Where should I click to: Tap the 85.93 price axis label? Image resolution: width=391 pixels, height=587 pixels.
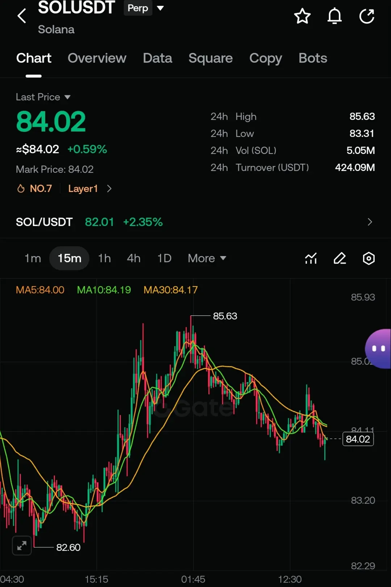click(x=363, y=297)
